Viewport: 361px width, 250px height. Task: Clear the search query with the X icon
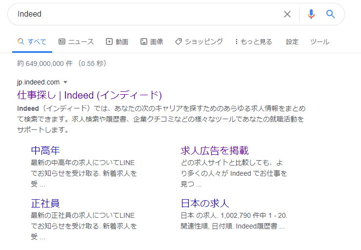287,14
